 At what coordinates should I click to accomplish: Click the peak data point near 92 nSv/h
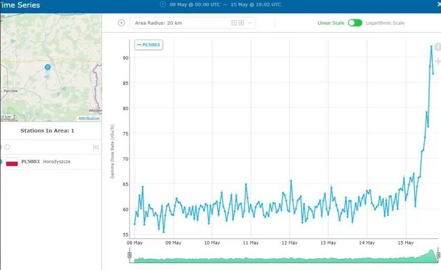pyautogui.click(x=432, y=46)
